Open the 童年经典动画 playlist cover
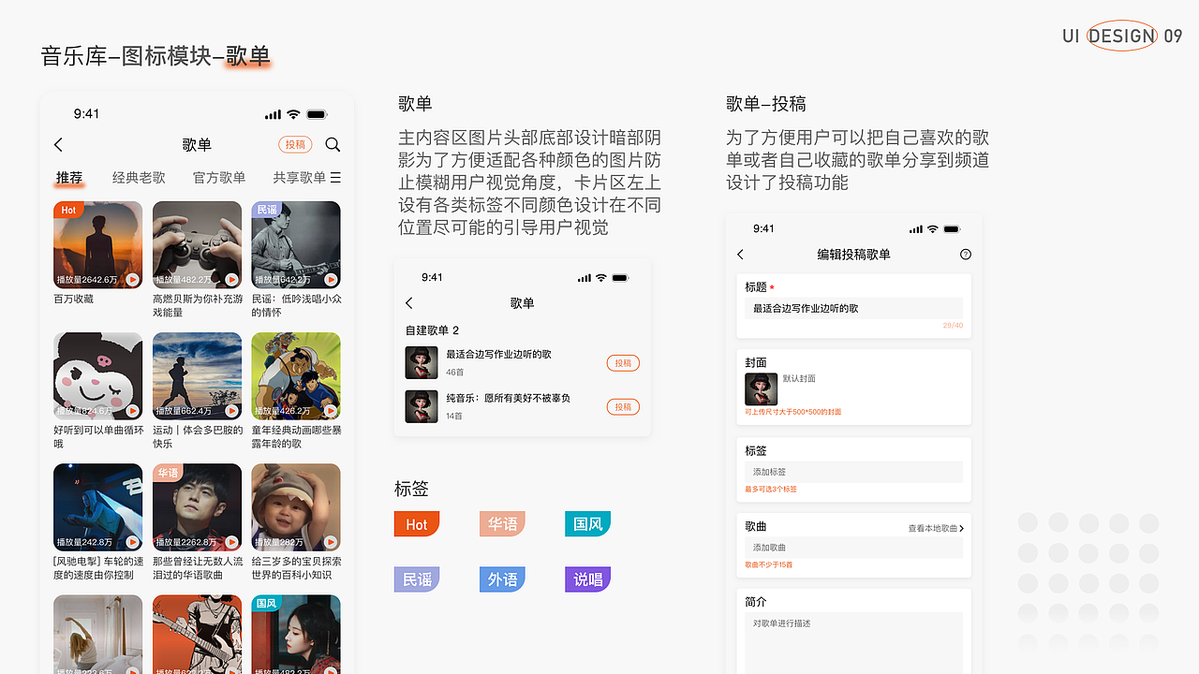This screenshot has height=674, width=1199. point(296,376)
